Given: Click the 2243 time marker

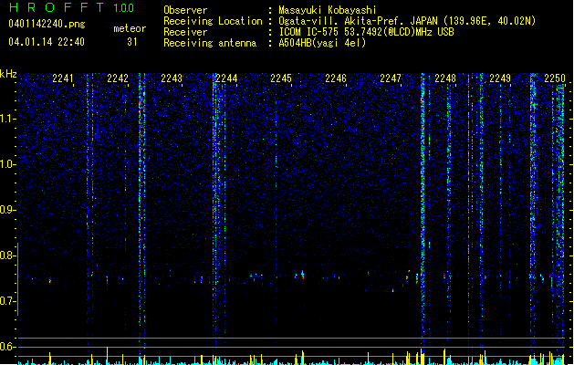Looking at the screenshot, I should click(x=172, y=78).
